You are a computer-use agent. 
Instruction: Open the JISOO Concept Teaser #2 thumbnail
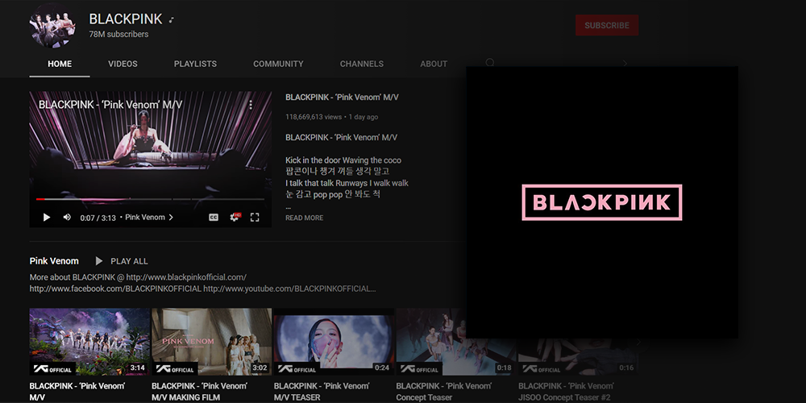click(578, 357)
